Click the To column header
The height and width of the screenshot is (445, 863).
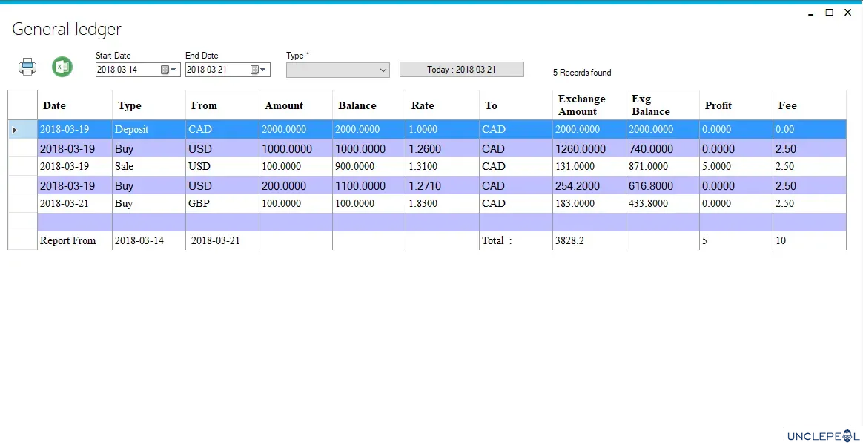(x=516, y=105)
